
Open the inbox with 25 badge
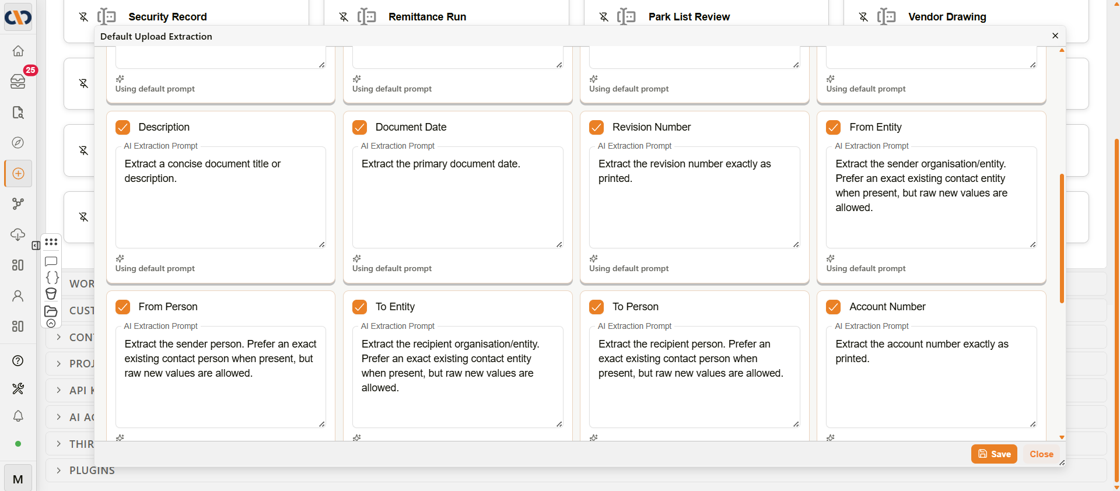click(x=18, y=82)
